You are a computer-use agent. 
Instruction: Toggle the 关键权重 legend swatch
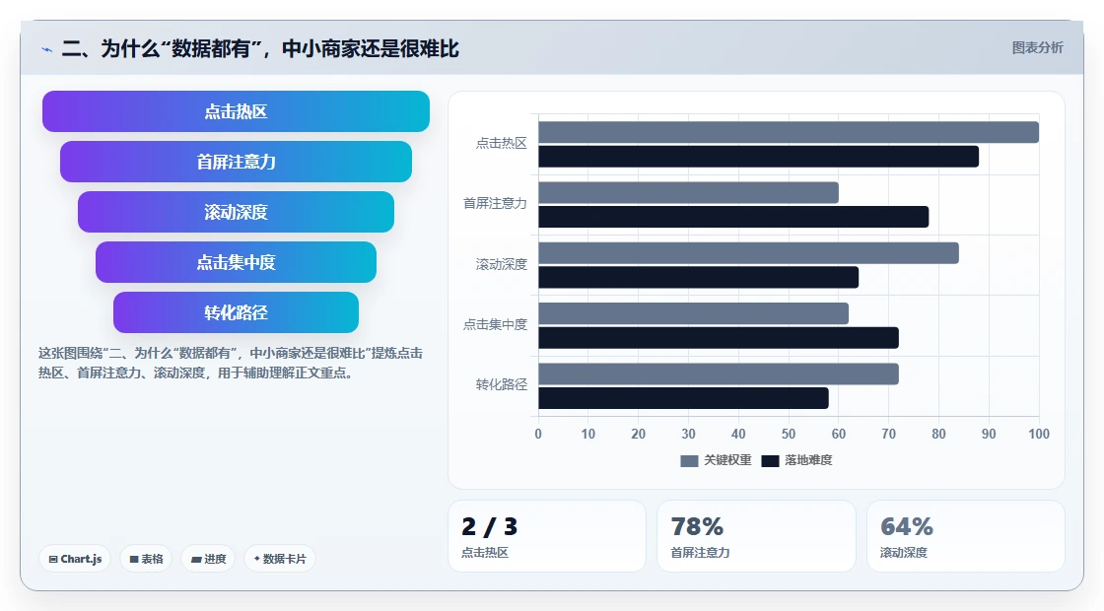pyautogui.click(x=689, y=460)
